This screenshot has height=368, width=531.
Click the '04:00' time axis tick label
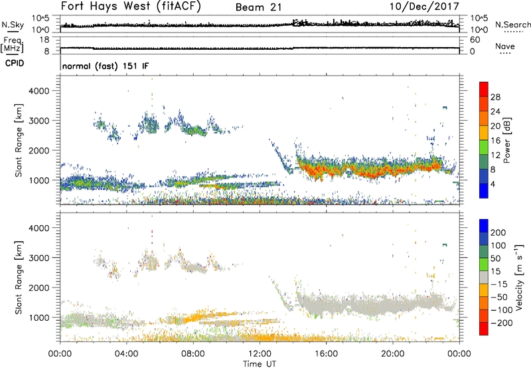coord(127,354)
